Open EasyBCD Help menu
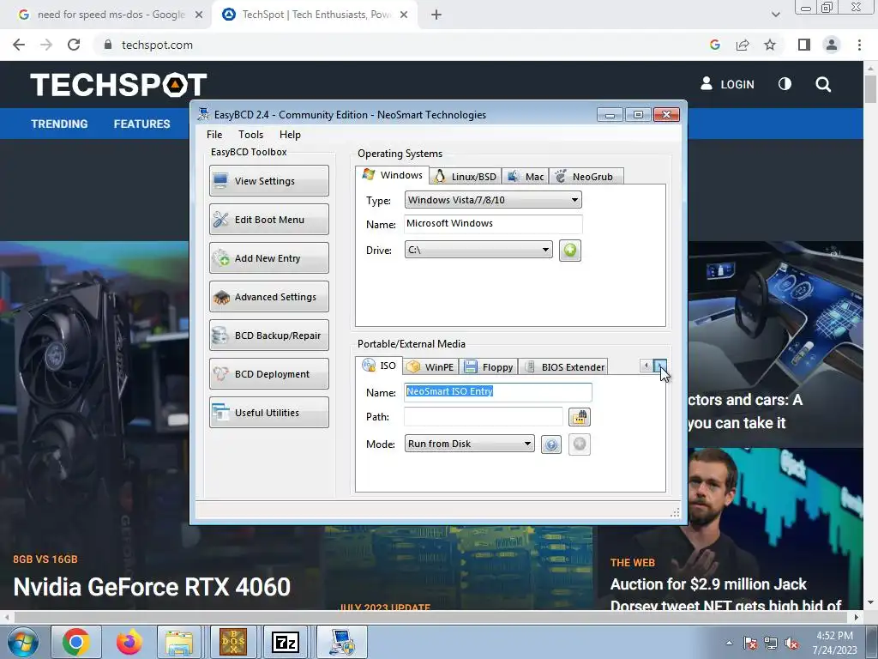The image size is (878, 659). (290, 135)
